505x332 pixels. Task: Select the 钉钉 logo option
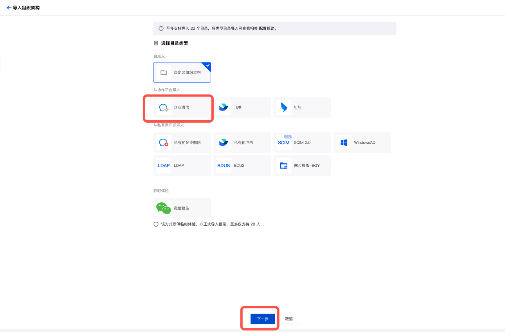[284, 107]
